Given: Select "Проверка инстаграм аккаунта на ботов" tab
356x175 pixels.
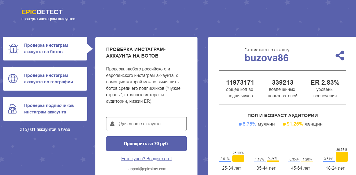Looking at the screenshot, I should click(x=46, y=49).
